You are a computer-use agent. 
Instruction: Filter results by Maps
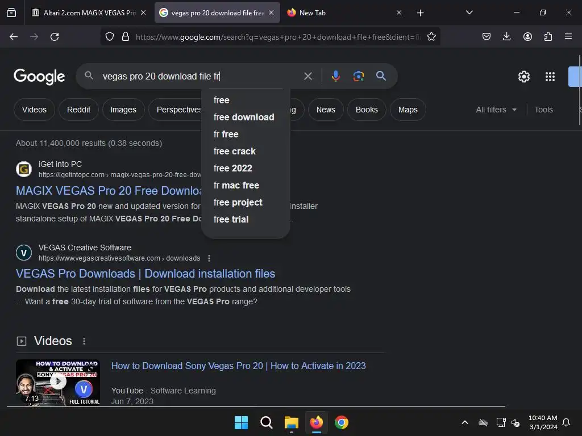[x=408, y=110]
